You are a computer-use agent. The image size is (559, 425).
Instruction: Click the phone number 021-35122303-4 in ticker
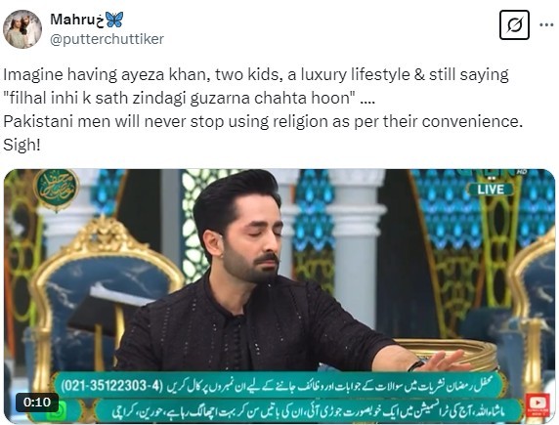click(x=112, y=385)
